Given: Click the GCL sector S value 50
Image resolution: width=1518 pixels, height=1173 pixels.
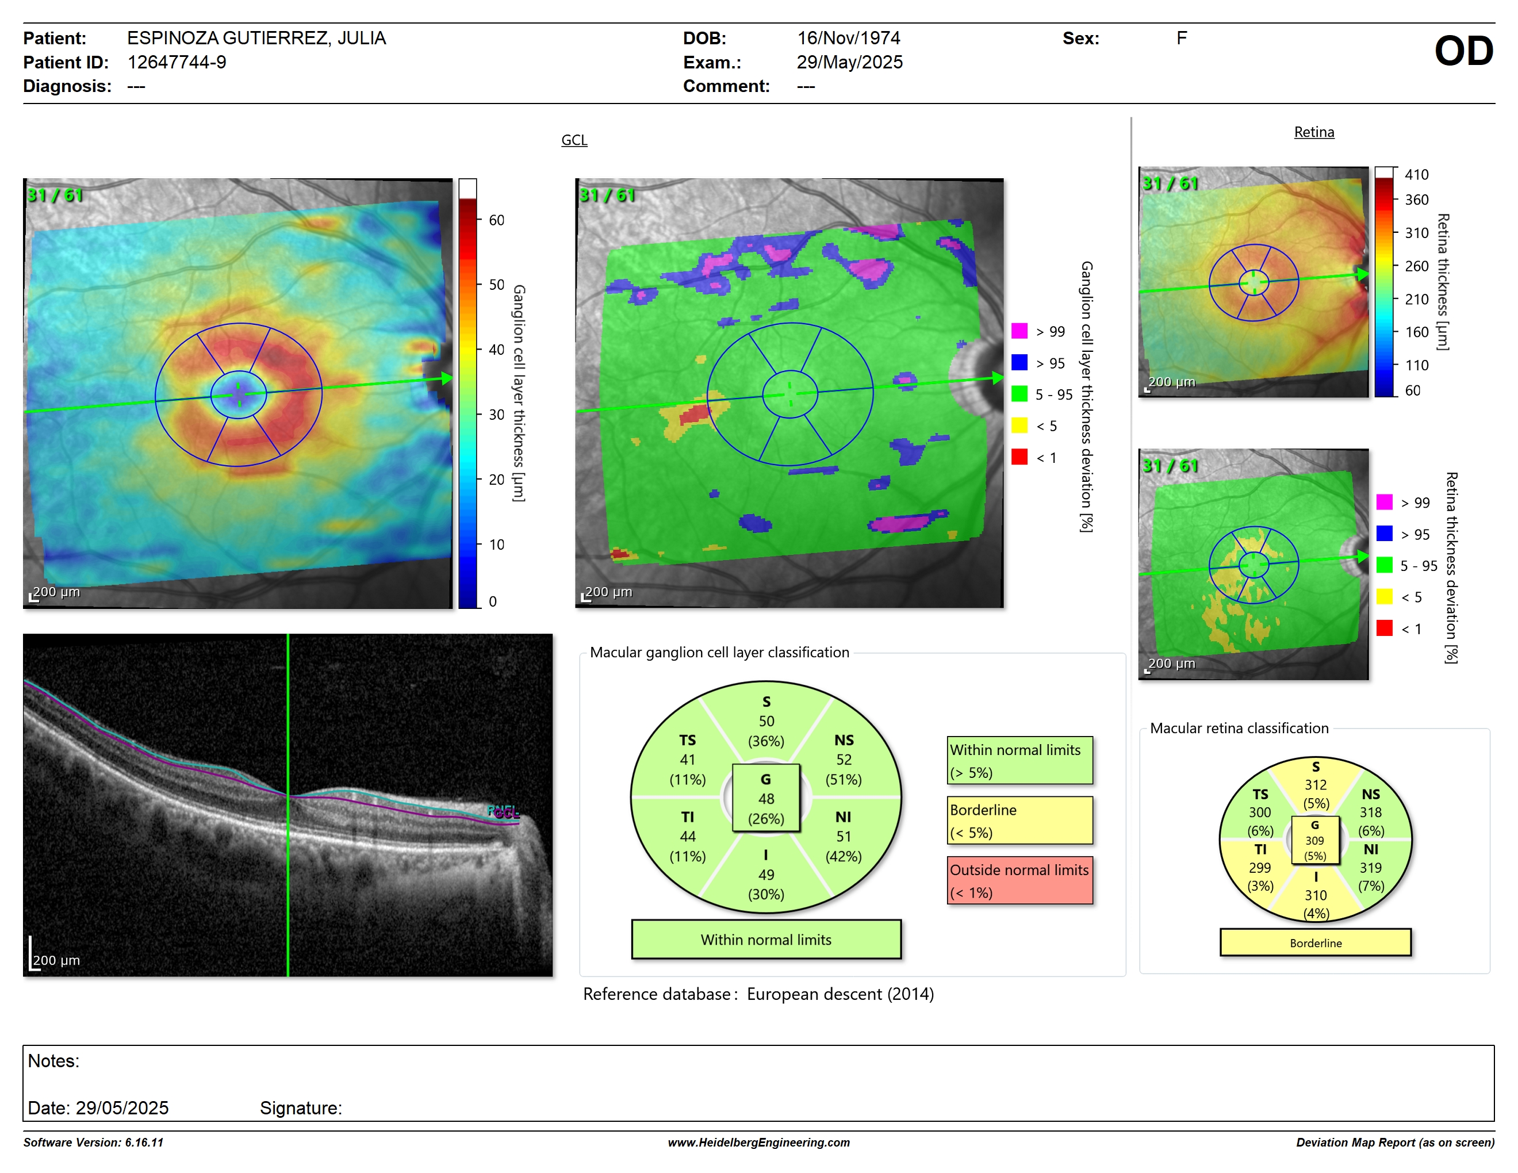Looking at the screenshot, I should click(x=766, y=721).
